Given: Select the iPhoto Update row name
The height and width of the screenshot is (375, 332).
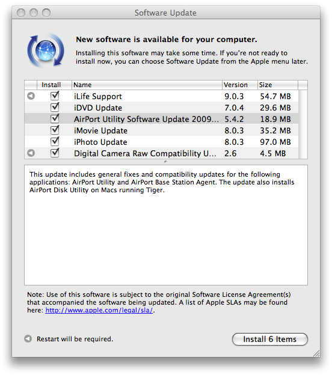Looking at the screenshot, I should click(100, 142).
